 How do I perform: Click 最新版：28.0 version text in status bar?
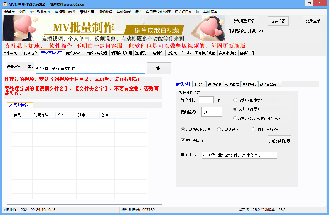click(249, 209)
